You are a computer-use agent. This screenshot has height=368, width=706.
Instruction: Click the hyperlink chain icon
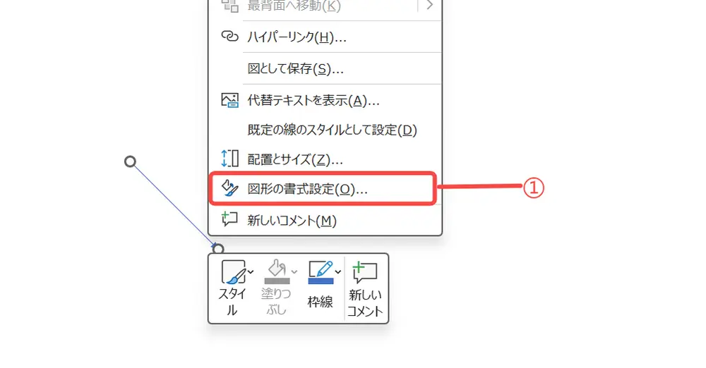click(x=229, y=37)
